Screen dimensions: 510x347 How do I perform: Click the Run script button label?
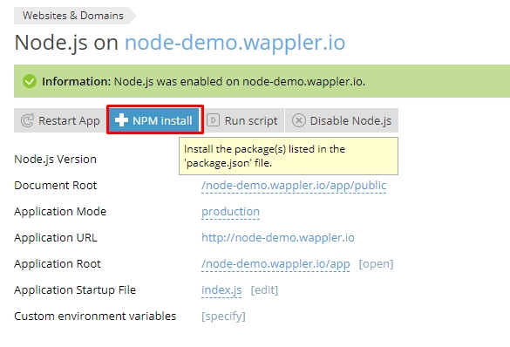251,120
